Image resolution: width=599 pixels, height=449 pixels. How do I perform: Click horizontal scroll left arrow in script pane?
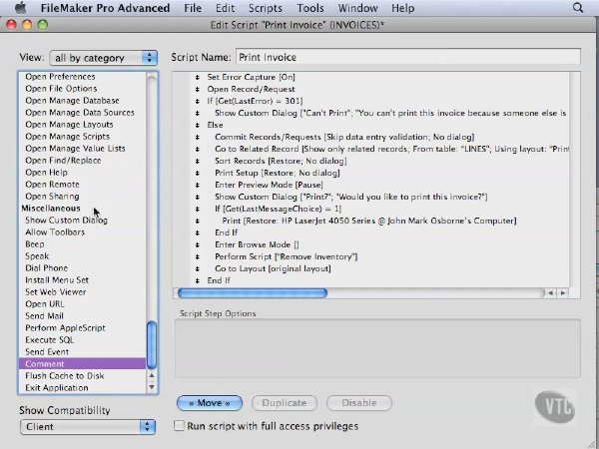click(551, 292)
